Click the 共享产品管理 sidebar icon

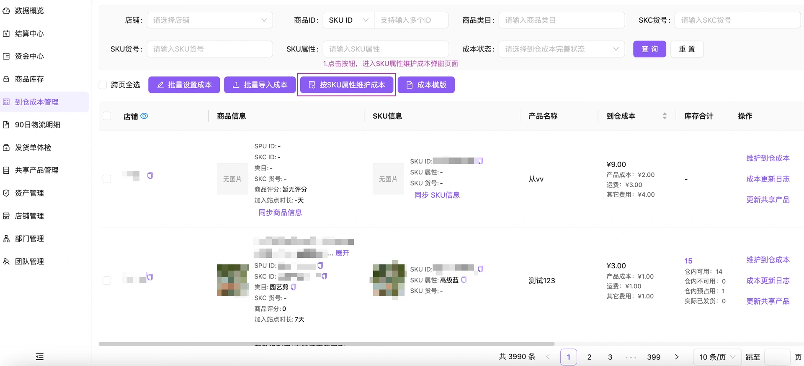click(x=6, y=170)
